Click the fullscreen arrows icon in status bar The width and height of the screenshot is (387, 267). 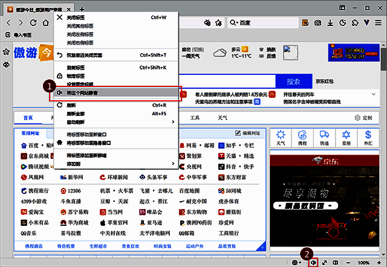point(325,263)
